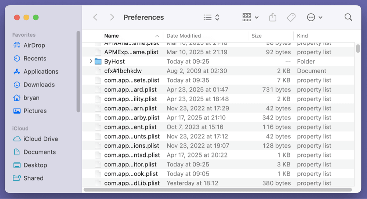The height and width of the screenshot is (199, 367).
Task: Open iCloud Drive in the sidebar
Action: pyautogui.click(x=35, y=139)
